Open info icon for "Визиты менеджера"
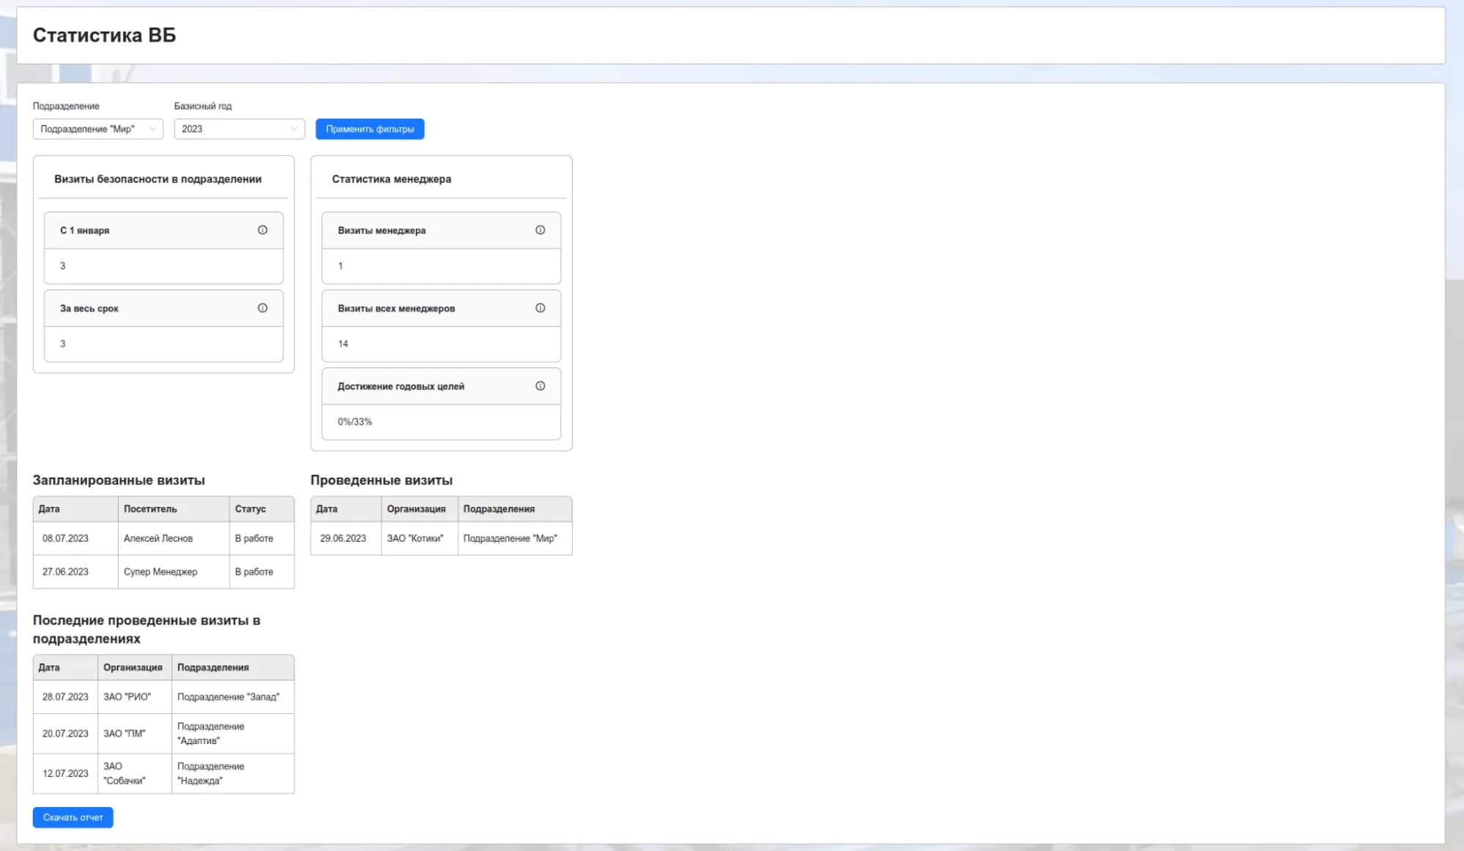 (540, 230)
